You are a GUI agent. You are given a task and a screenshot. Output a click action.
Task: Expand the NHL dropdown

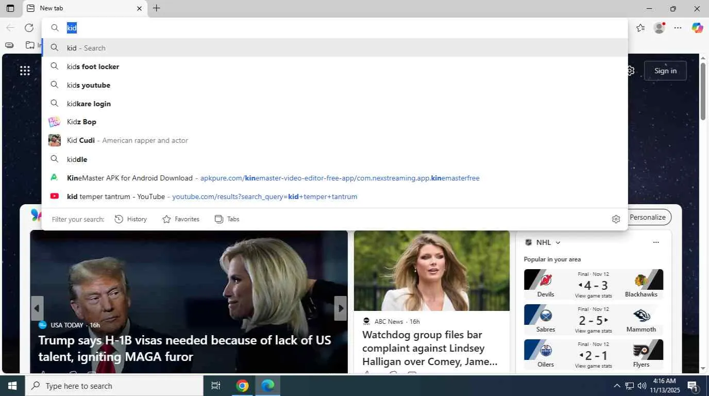point(558,242)
